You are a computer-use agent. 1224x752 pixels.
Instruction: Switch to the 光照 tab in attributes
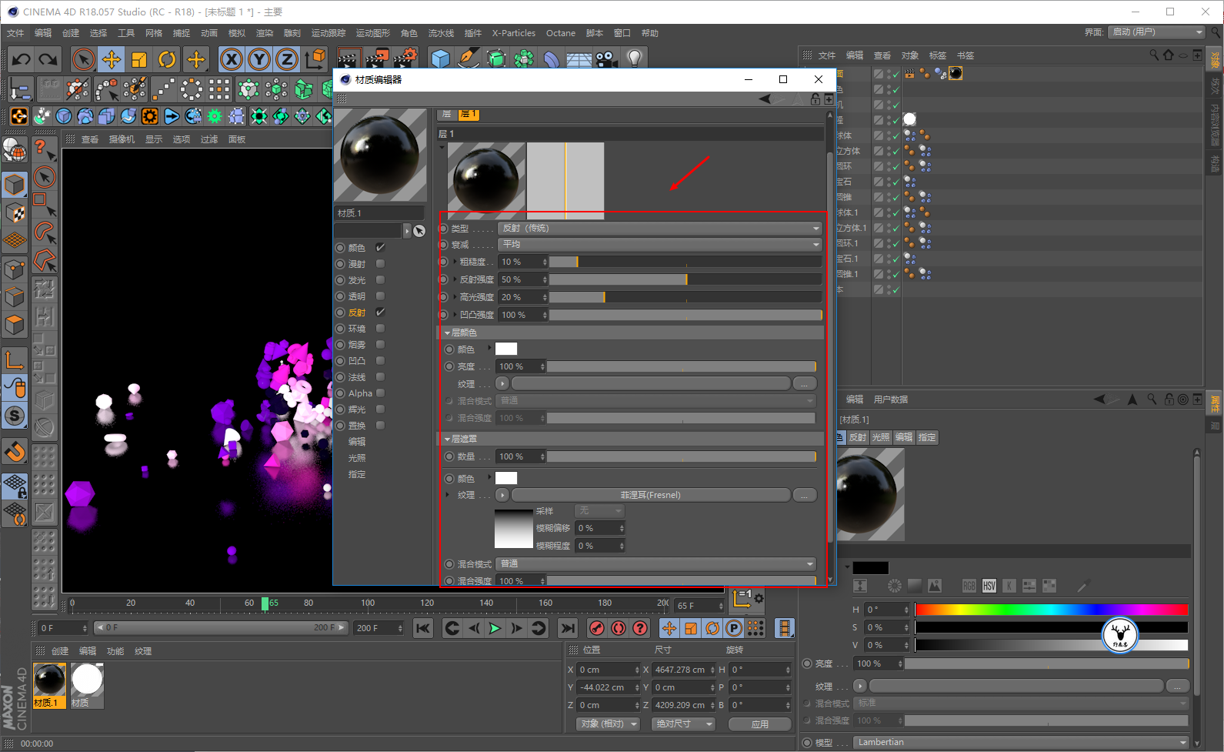point(880,437)
